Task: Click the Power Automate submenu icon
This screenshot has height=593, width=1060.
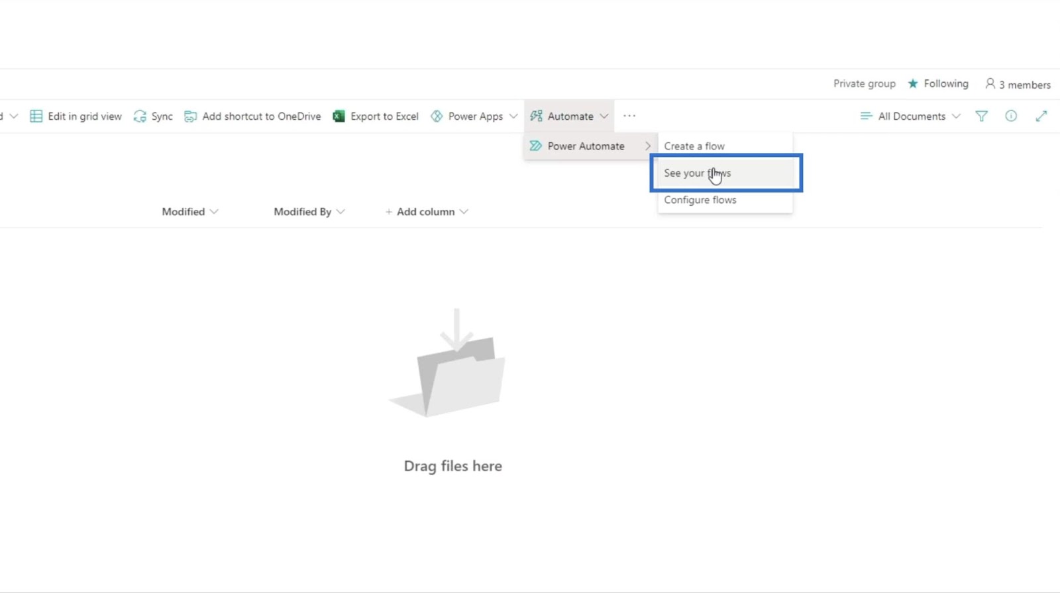Action: pyautogui.click(x=535, y=146)
